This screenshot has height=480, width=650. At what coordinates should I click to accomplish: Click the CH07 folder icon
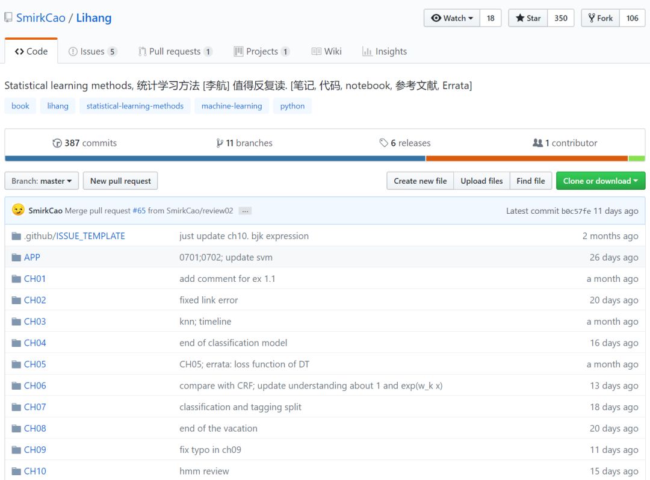tap(16, 407)
